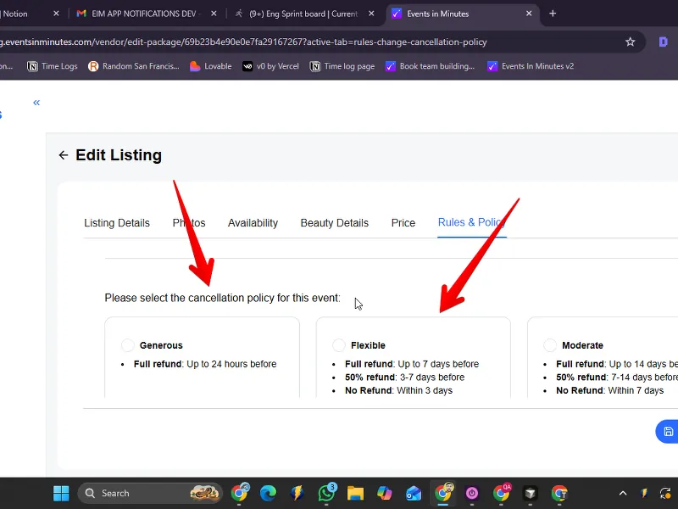Open the Windows Start menu
This screenshot has width=678, height=509.
click(61, 493)
